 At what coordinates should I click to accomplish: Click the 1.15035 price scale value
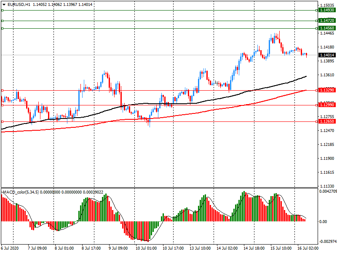pyautogui.click(x=327, y=5)
